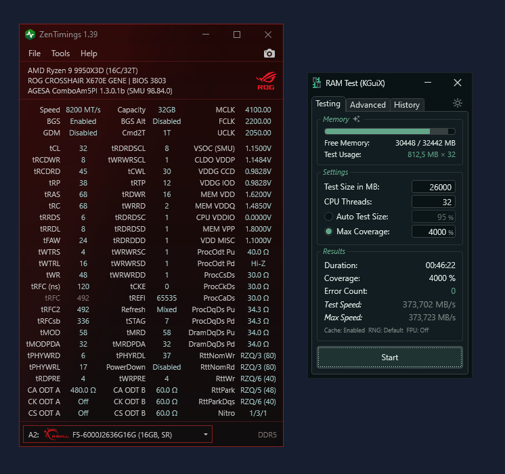Click the VSOC (SMU) value 1.1500V

click(x=258, y=148)
